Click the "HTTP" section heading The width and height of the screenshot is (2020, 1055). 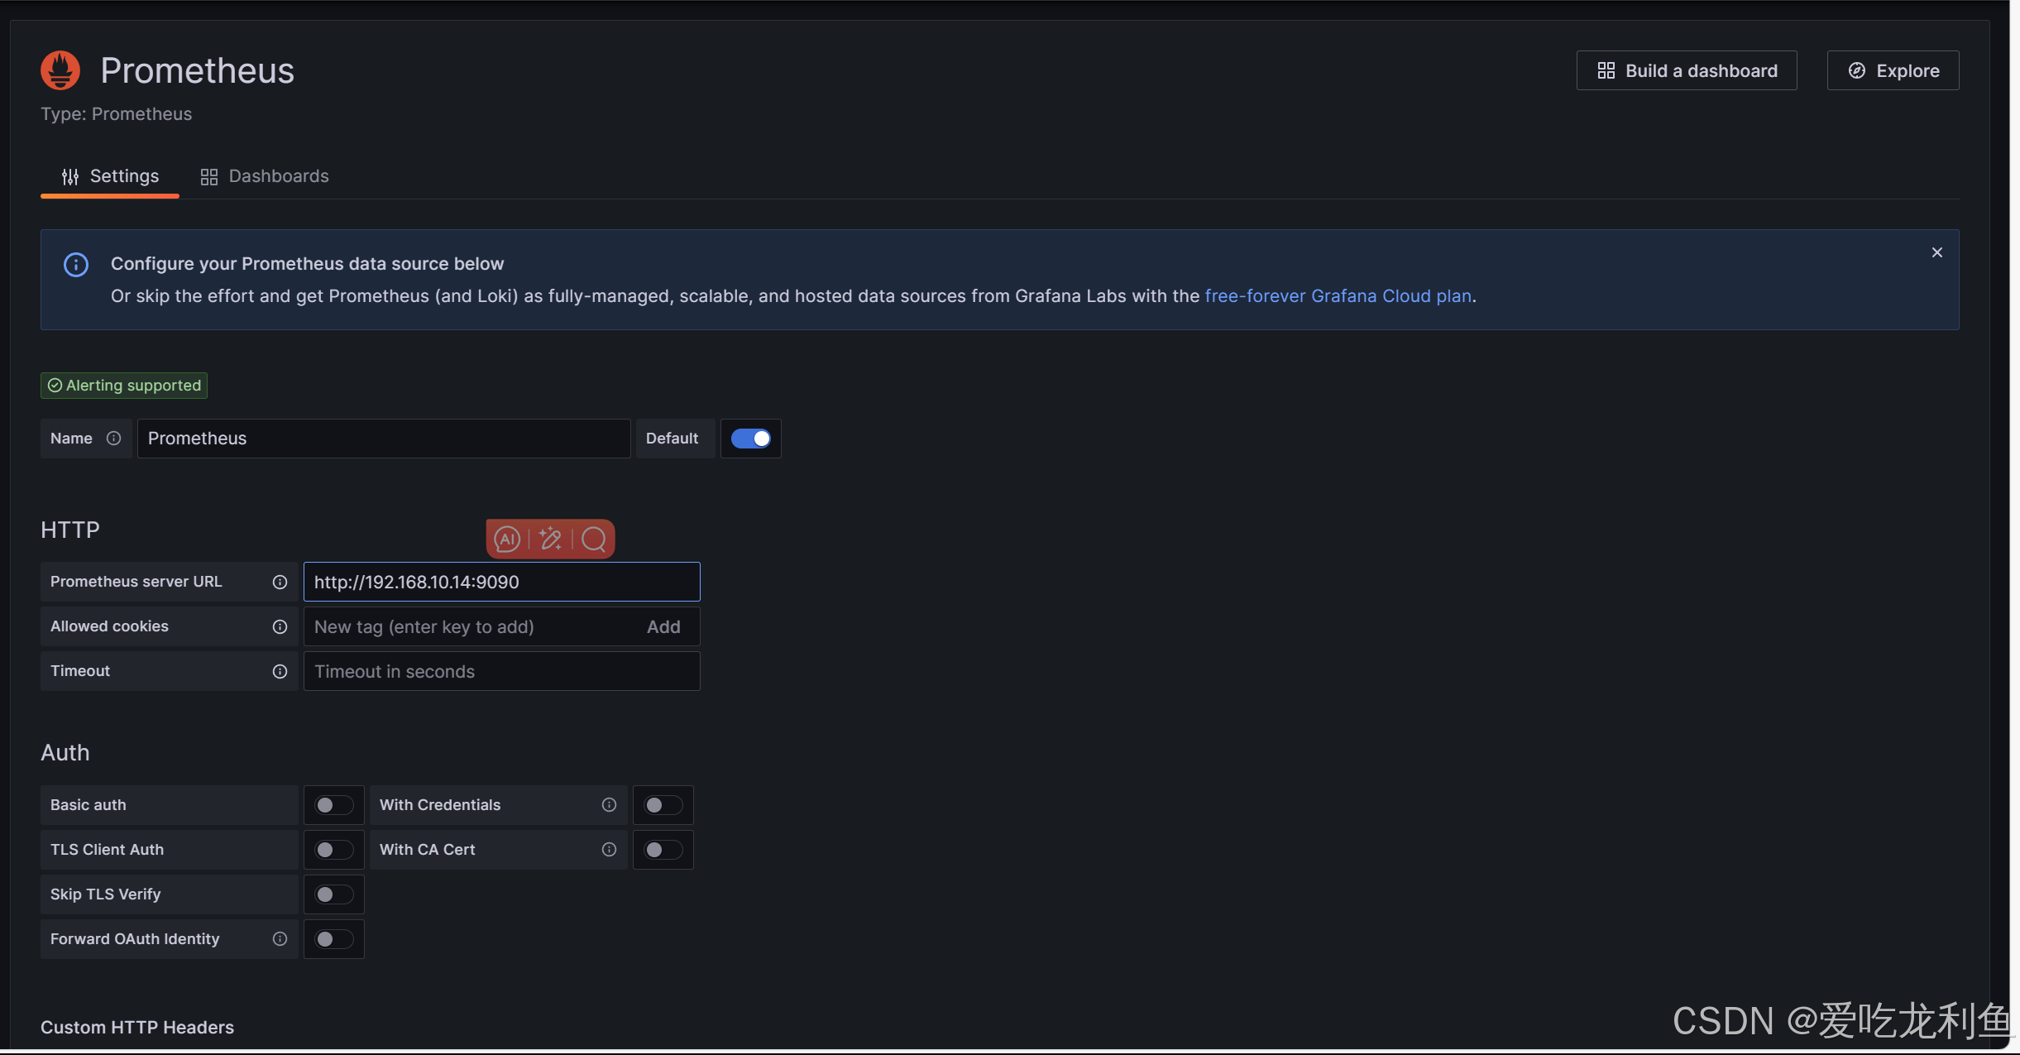coord(70,530)
